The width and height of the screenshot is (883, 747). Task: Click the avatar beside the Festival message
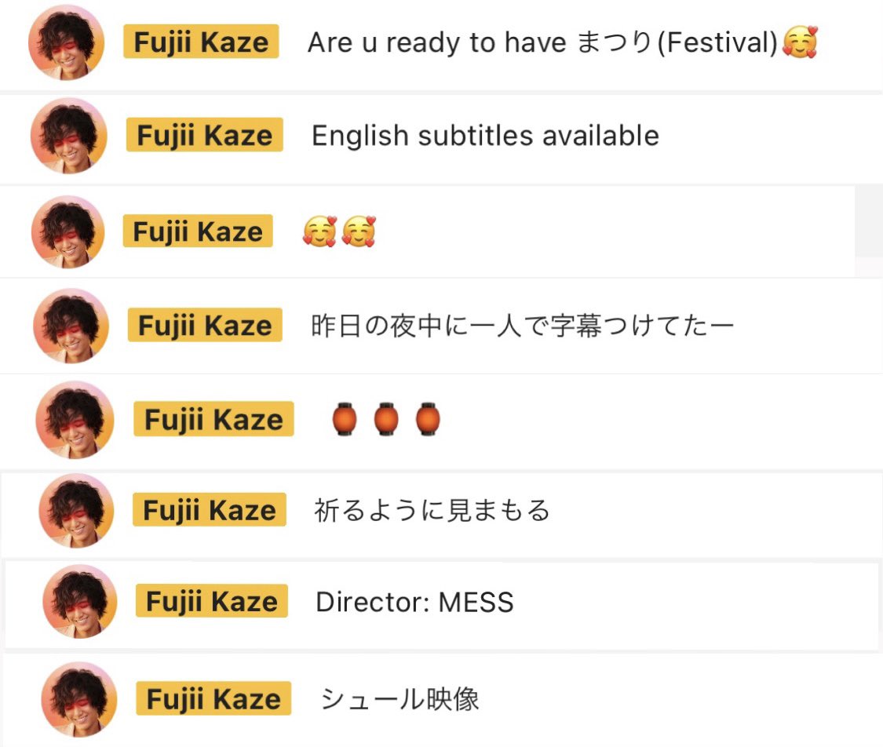tap(68, 44)
